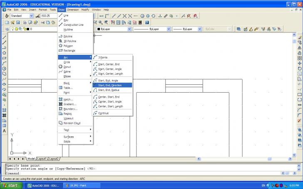Click the Erase tool in the Modify toolbar
The height and width of the screenshot is (189, 303).
click(300, 37)
